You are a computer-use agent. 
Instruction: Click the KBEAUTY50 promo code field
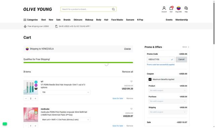[161, 59]
